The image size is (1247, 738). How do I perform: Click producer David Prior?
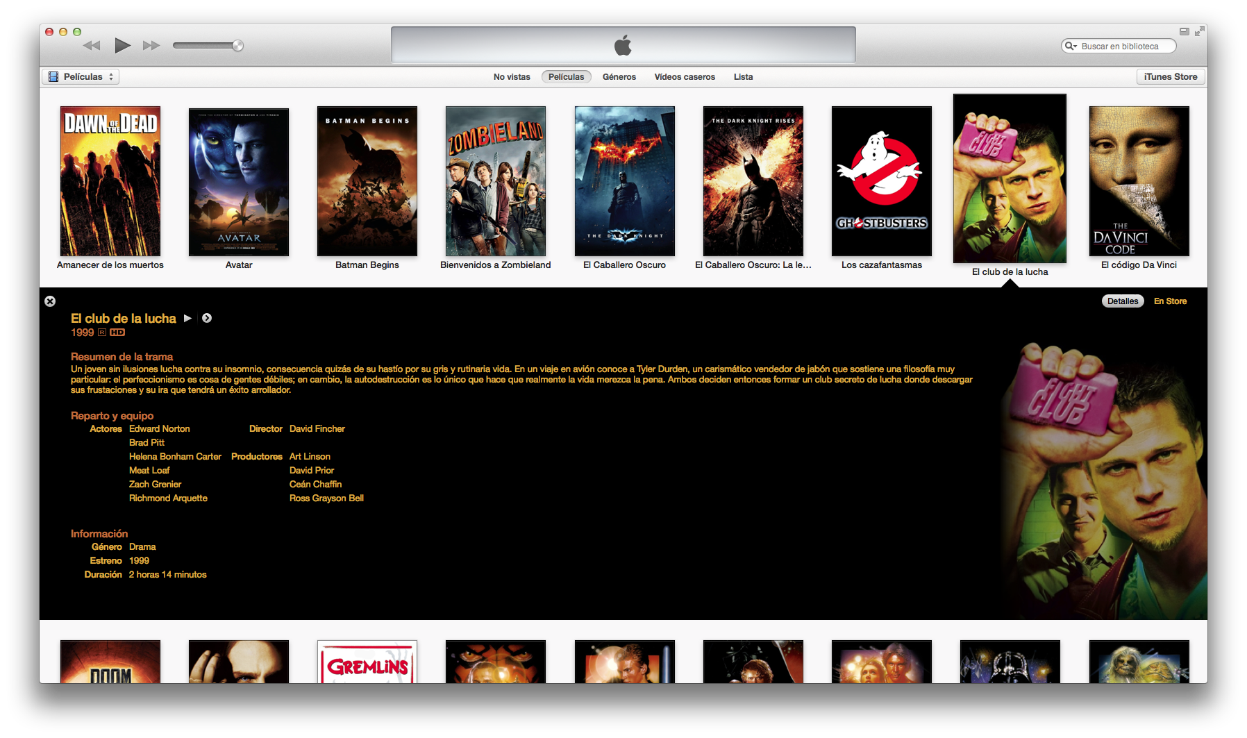[x=312, y=471]
